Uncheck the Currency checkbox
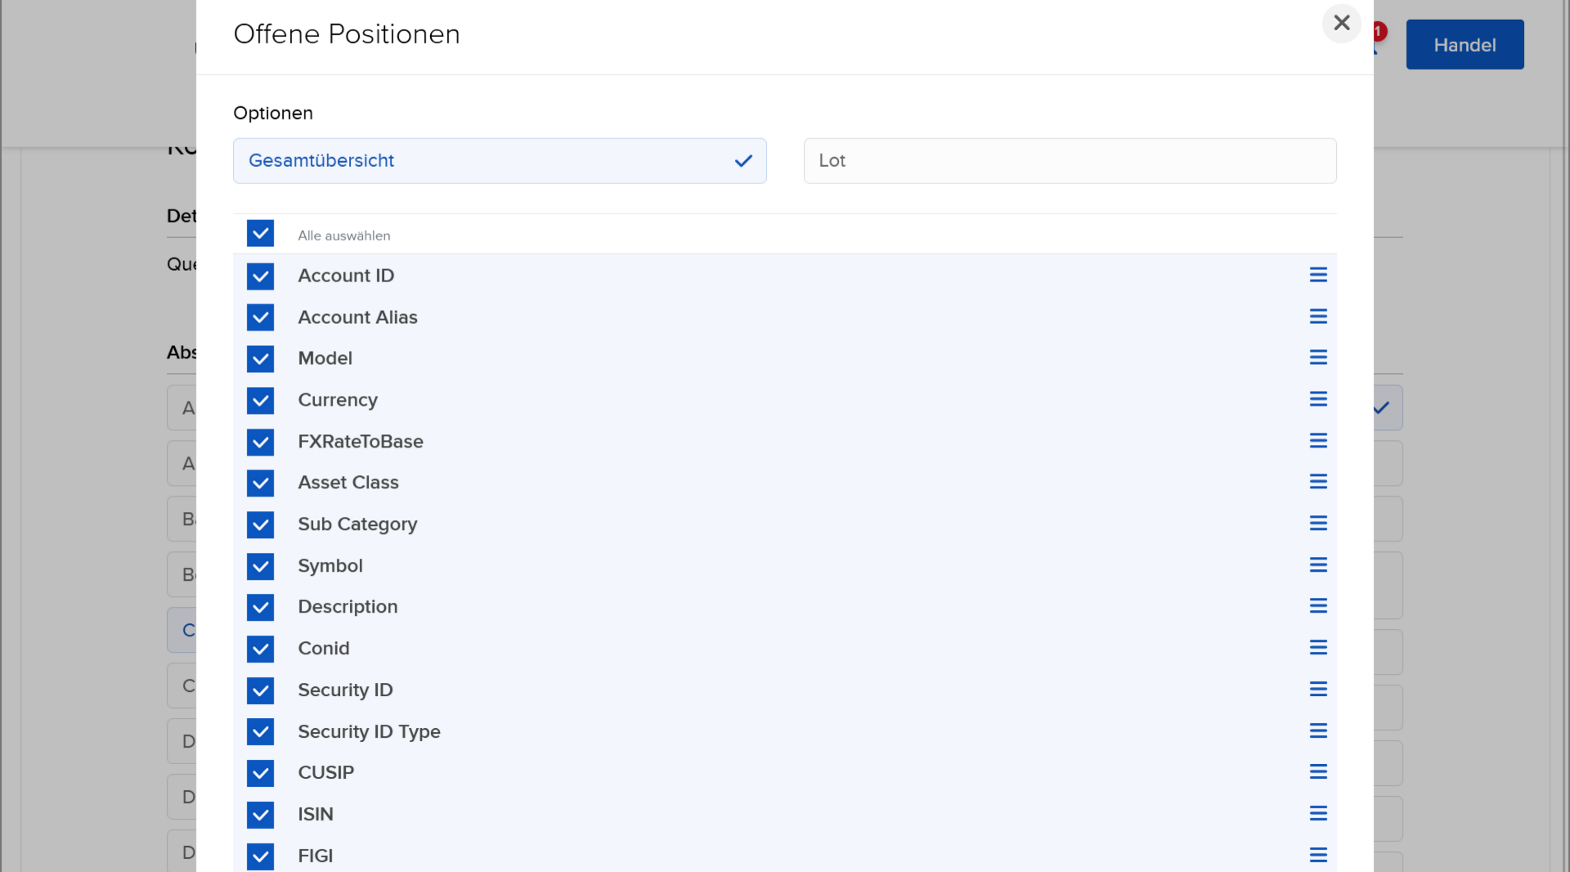1570x872 pixels. point(260,400)
